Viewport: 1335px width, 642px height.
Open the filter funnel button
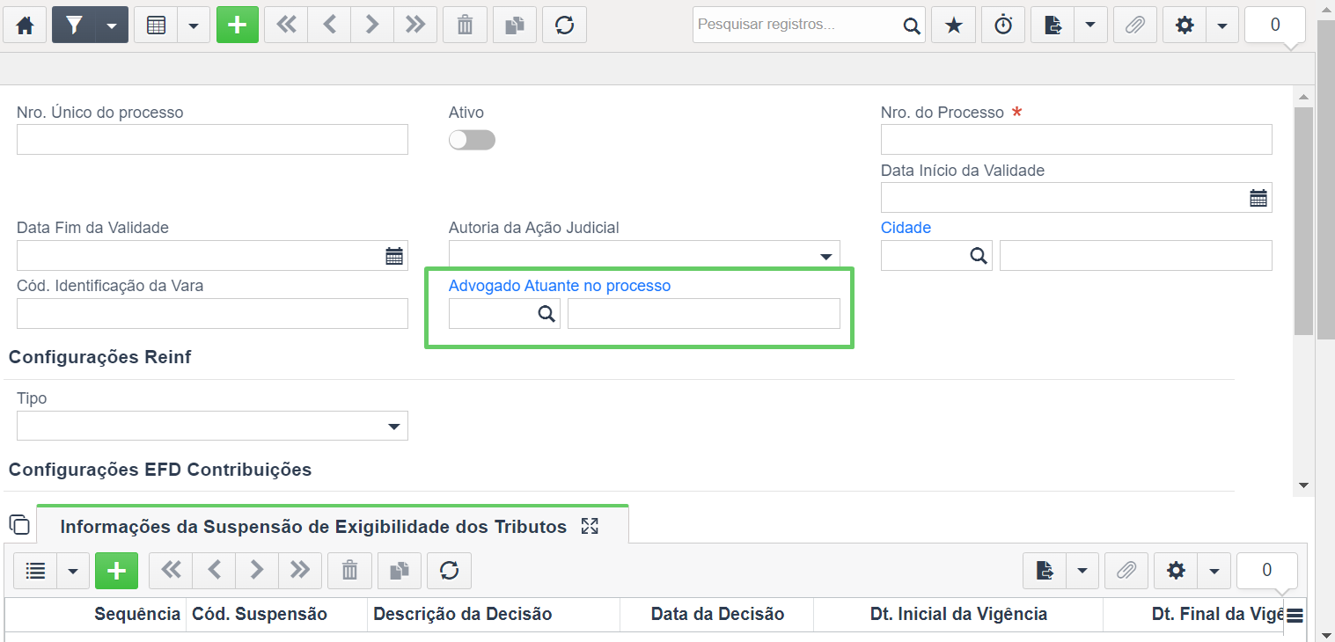(74, 25)
